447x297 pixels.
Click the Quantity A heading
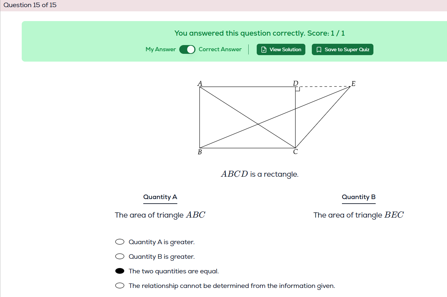click(160, 197)
